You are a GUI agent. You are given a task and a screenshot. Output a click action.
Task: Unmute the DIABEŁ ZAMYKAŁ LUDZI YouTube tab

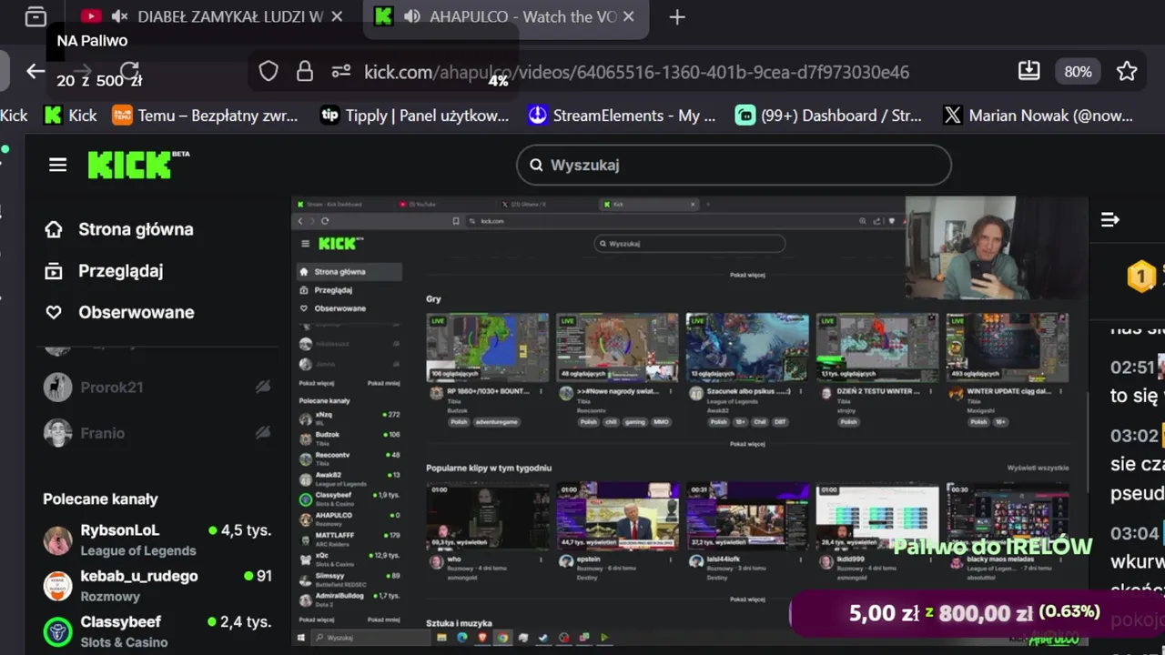tap(119, 16)
